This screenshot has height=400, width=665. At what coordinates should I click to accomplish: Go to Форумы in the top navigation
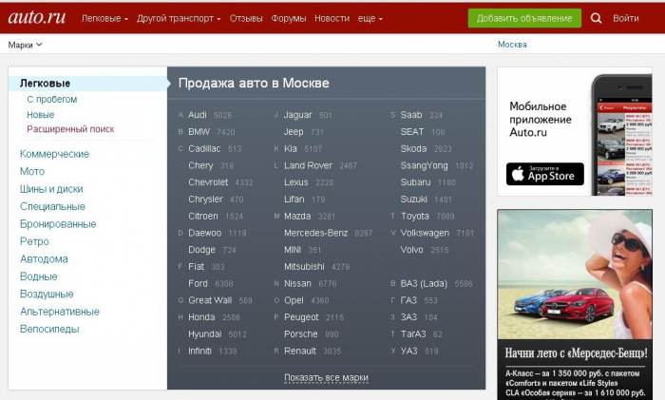(x=289, y=19)
